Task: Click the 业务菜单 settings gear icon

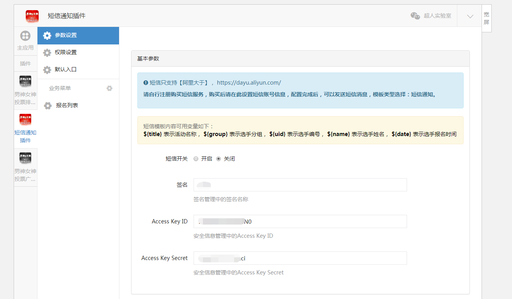Action: point(109,88)
